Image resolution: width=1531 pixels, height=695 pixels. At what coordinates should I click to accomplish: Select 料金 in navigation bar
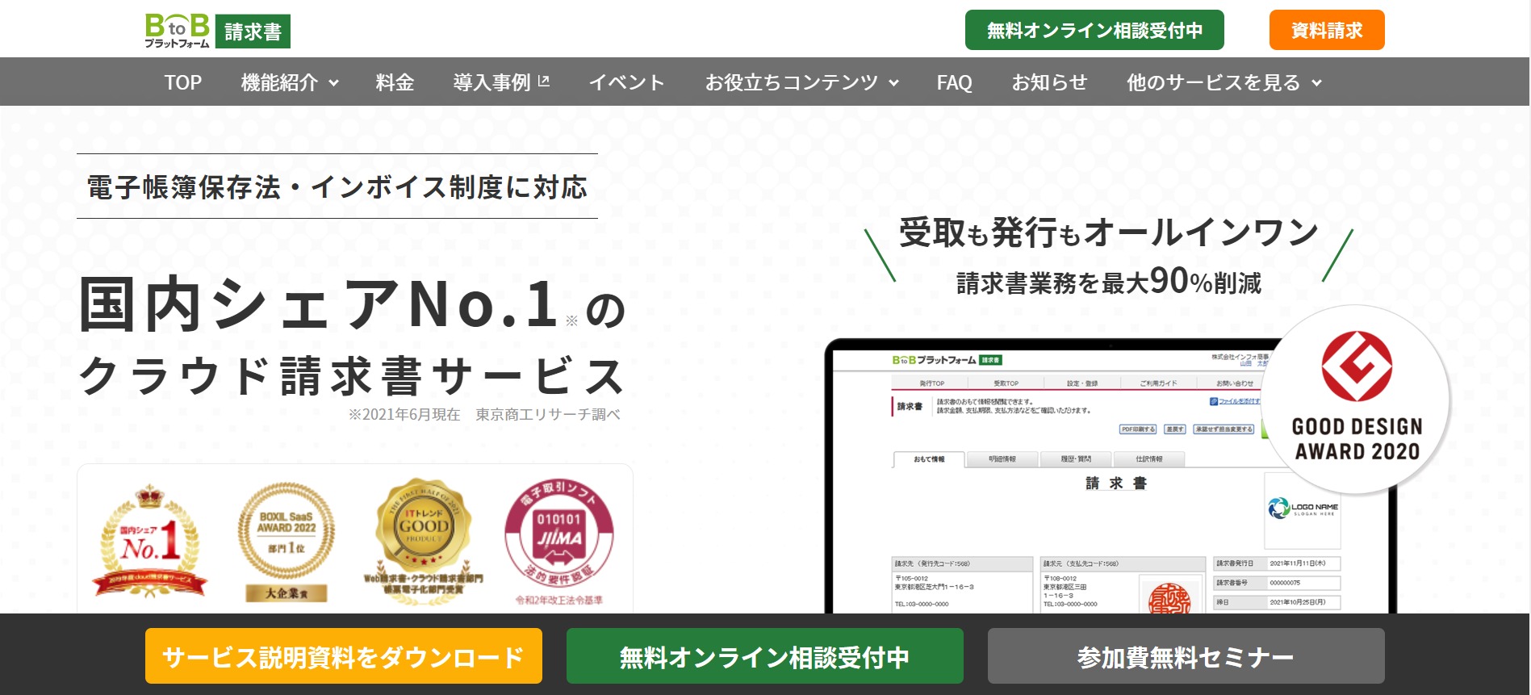point(395,82)
